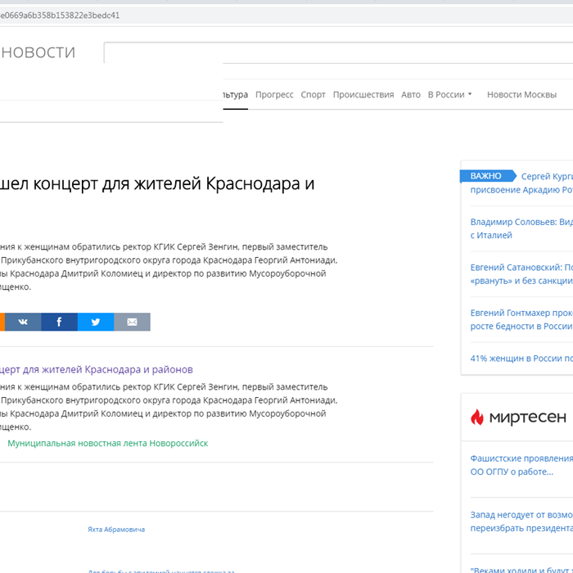Open 'Муниципальная новостная лента Новороссийск' source

click(x=108, y=444)
